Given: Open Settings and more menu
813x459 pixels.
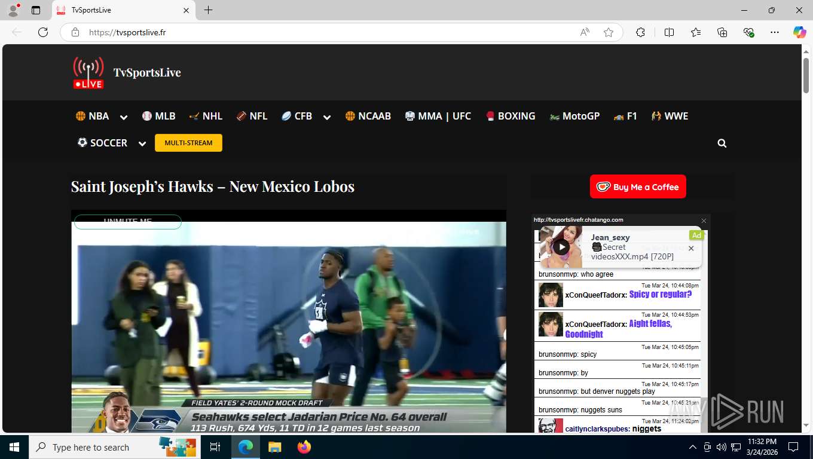Looking at the screenshot, I should [x=775, y=32].
